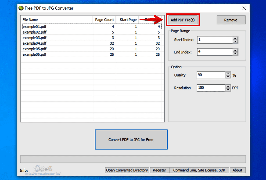Click Remove to delete selected file
This screenshot has width=266, height=180.
tap(231, 20)
